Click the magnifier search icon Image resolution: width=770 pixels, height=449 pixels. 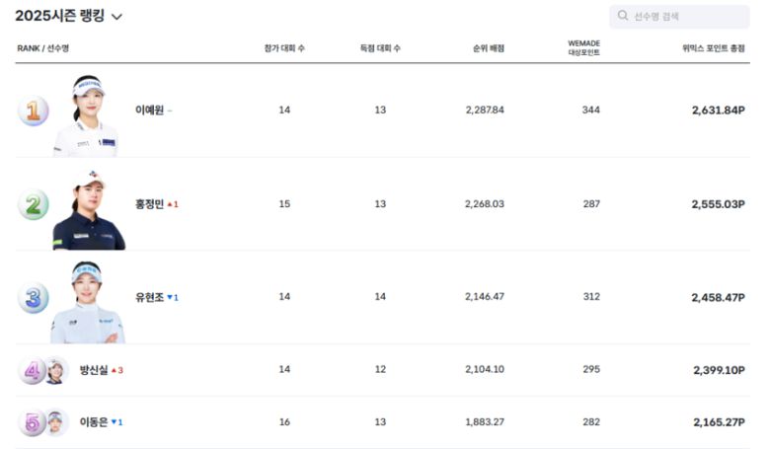623,17
